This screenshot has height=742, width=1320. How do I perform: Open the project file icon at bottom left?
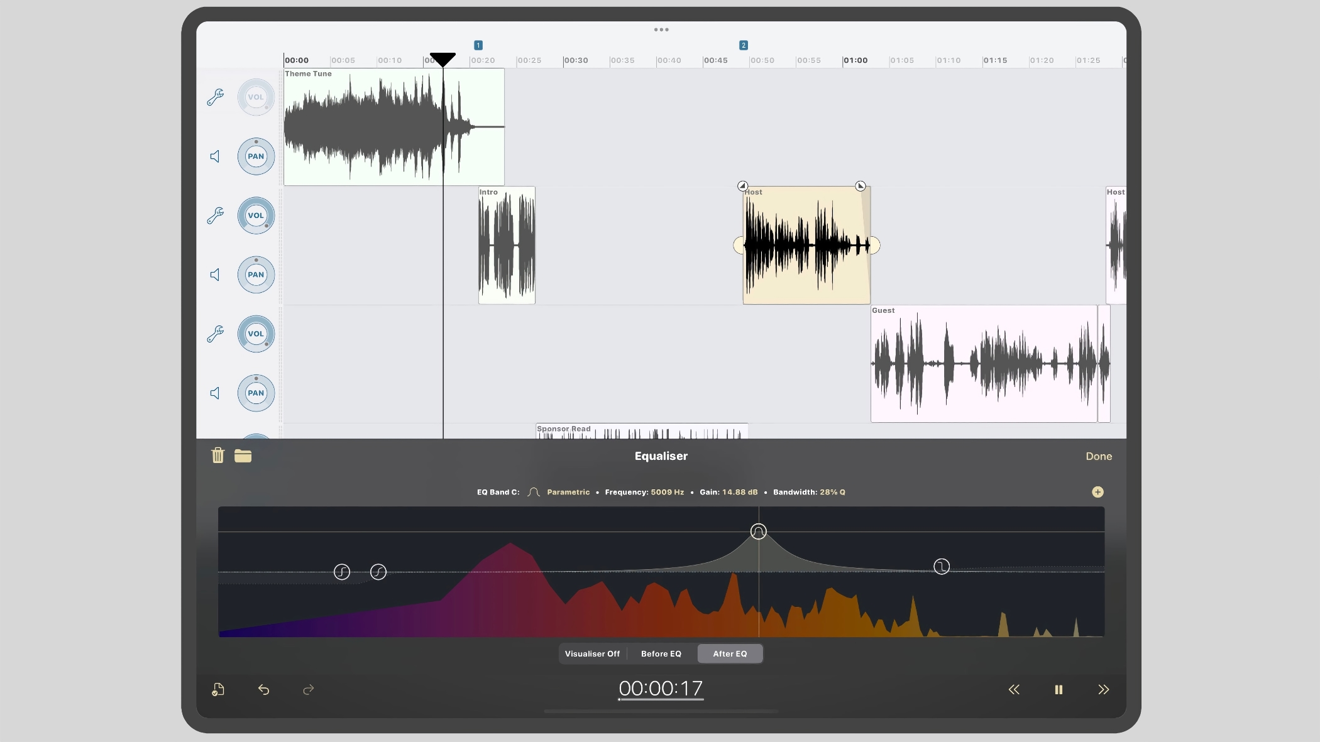tap(217, 690)
